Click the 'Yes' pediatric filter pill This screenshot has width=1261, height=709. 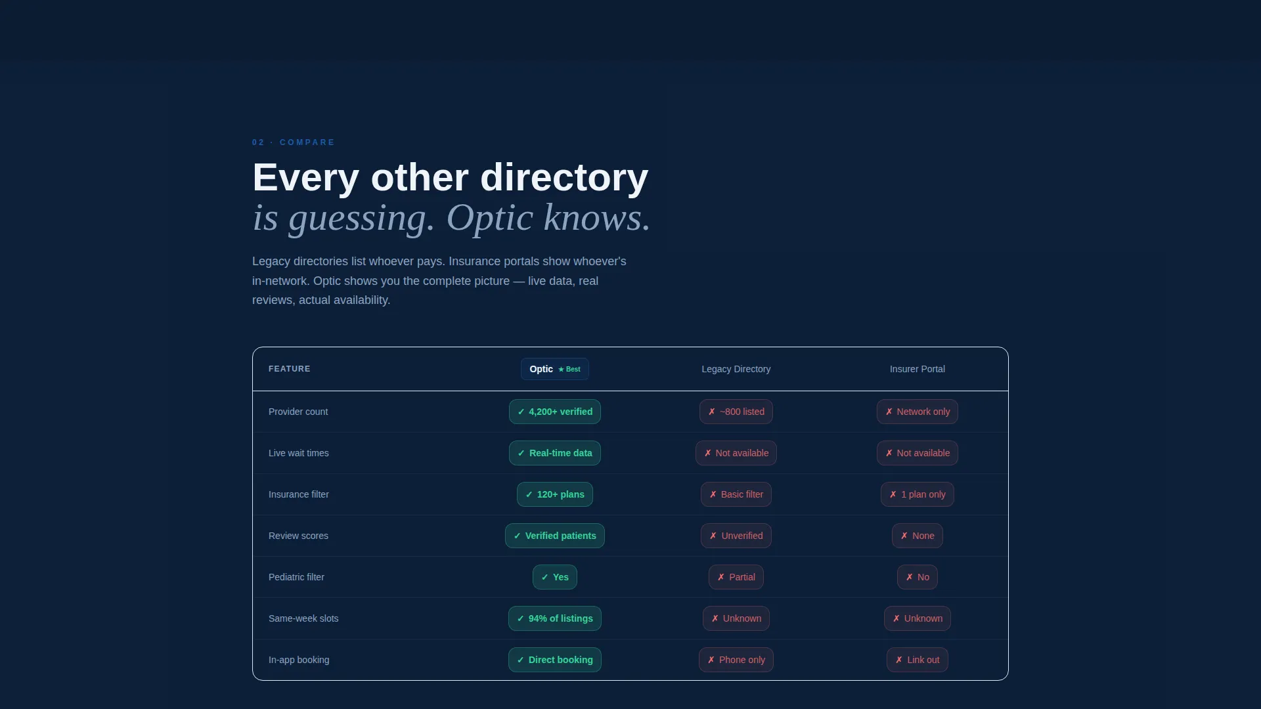(x=554, y=577)
